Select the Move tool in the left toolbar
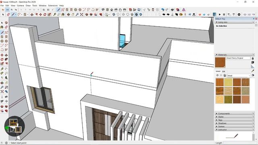Viewport: 258px width, 145px height. [2, 55]
